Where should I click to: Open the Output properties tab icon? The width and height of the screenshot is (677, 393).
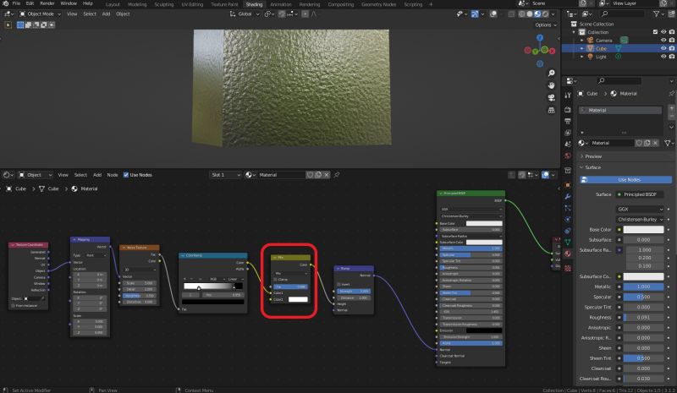568,121
